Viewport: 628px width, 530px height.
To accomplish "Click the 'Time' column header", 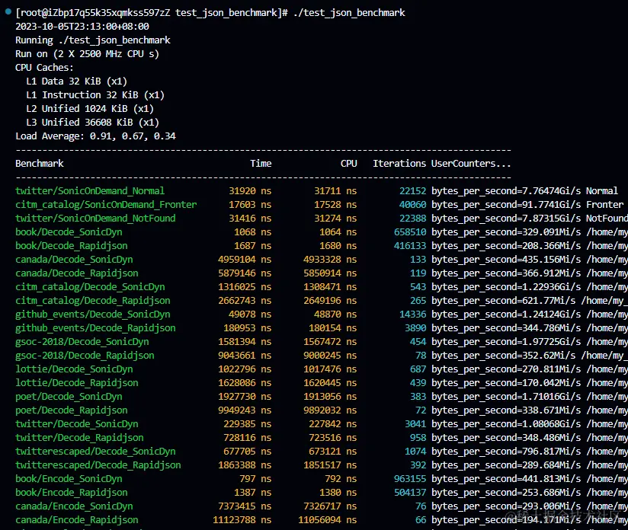I will coord(261,163).
